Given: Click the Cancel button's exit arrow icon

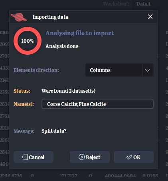Looking at the screenshot, I should click(25, 157).
